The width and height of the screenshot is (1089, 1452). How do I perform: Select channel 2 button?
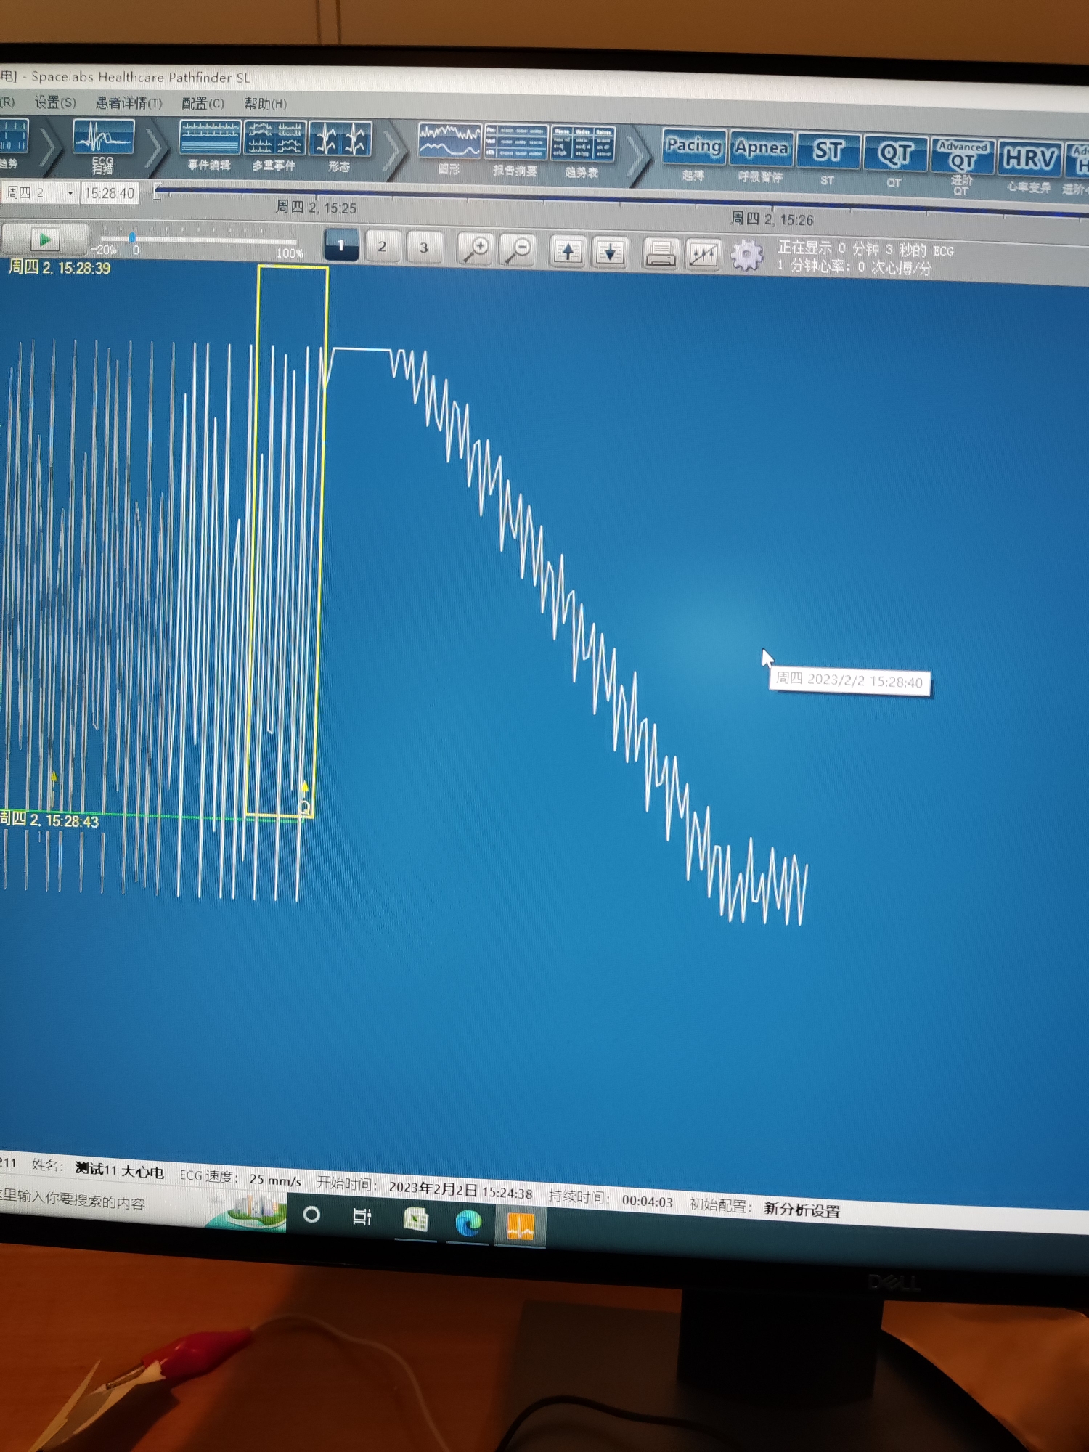[383, 246]
